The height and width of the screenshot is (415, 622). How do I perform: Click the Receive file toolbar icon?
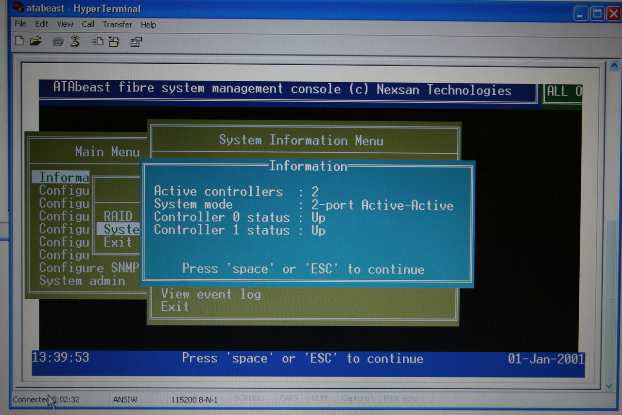coord(114,42)
